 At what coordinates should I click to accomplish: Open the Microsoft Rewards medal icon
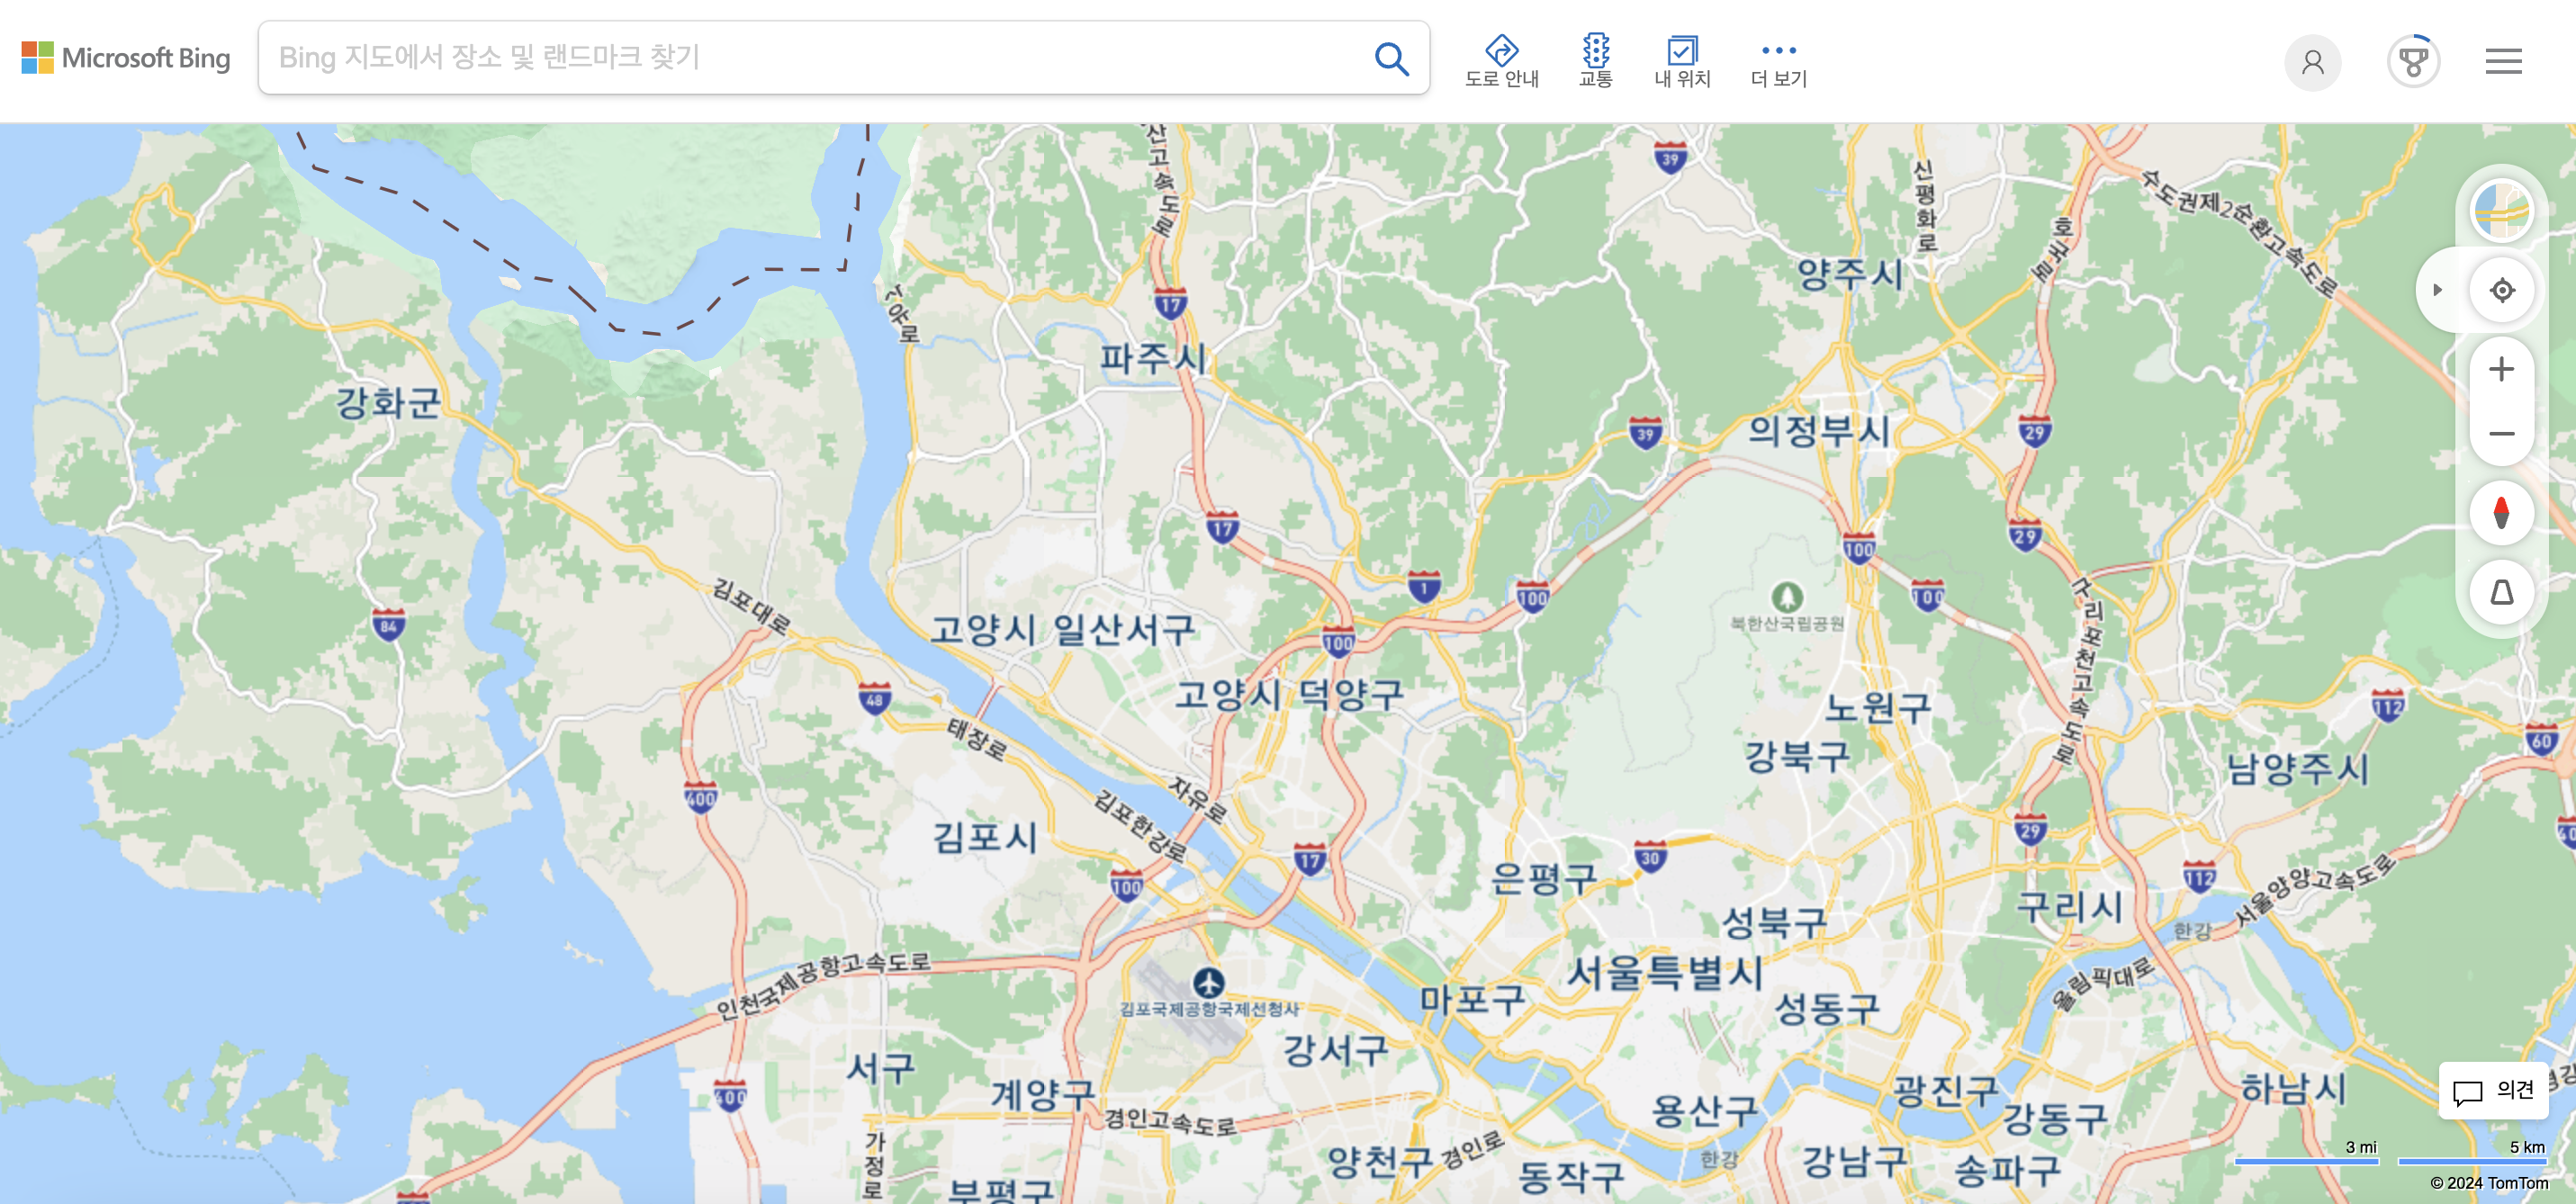pos(2413,60)
